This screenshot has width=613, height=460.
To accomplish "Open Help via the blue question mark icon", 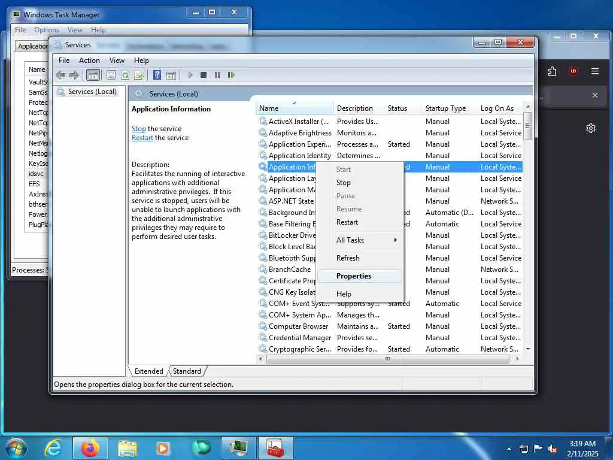I will pos(157,75).
